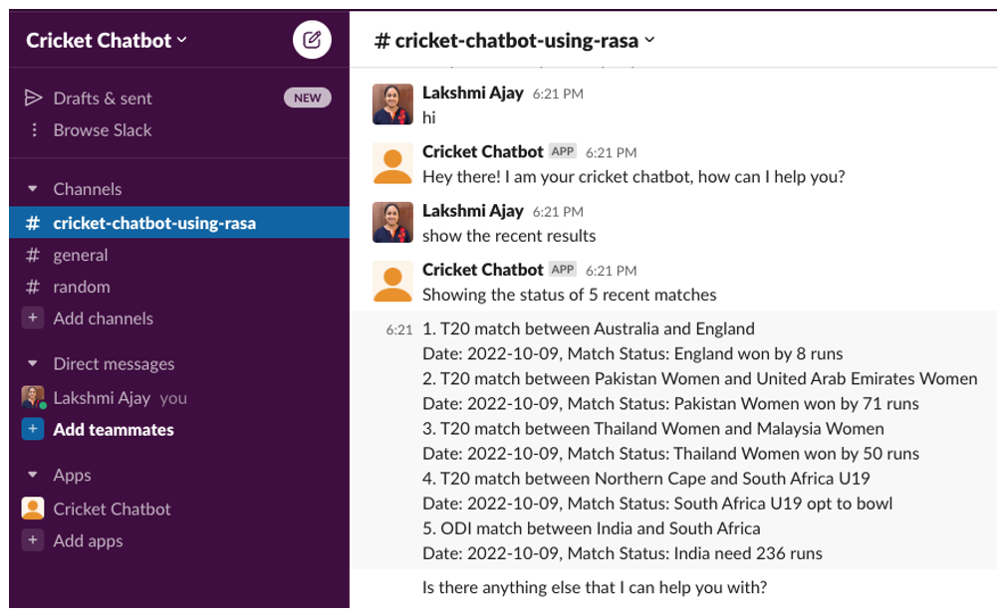The image size is (1007, 616).
Task: Click the plus icon beside Add apps
Action: 33,540
